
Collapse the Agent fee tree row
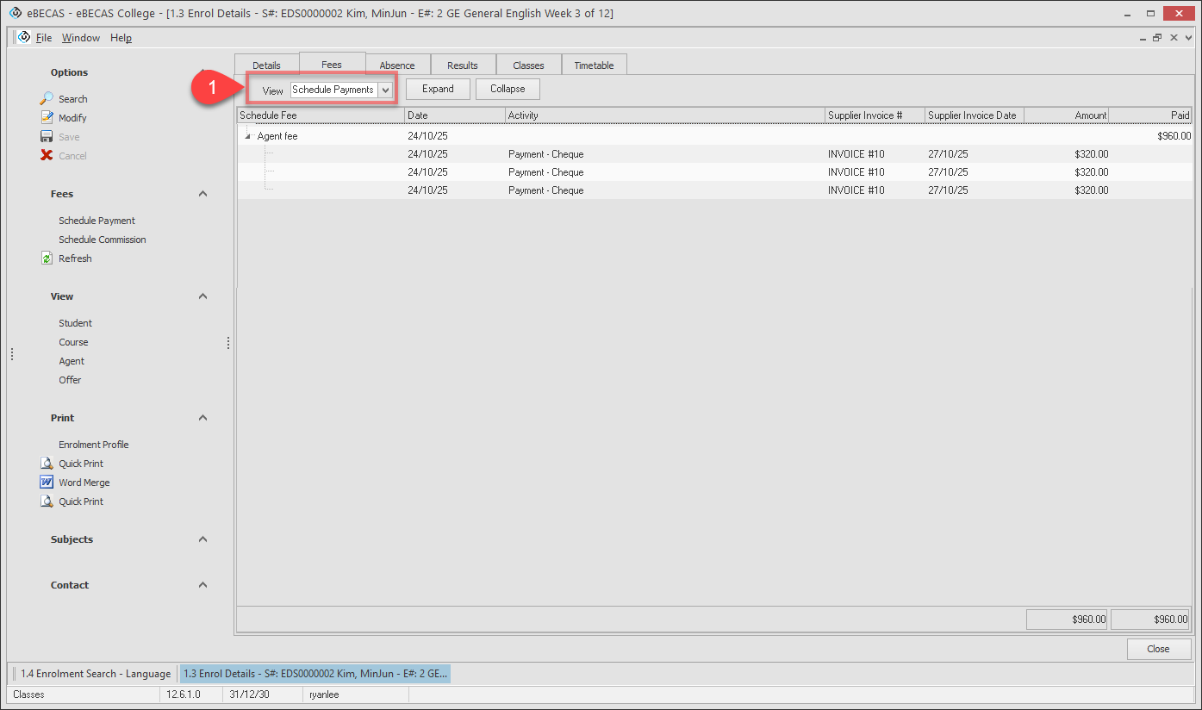248,137
